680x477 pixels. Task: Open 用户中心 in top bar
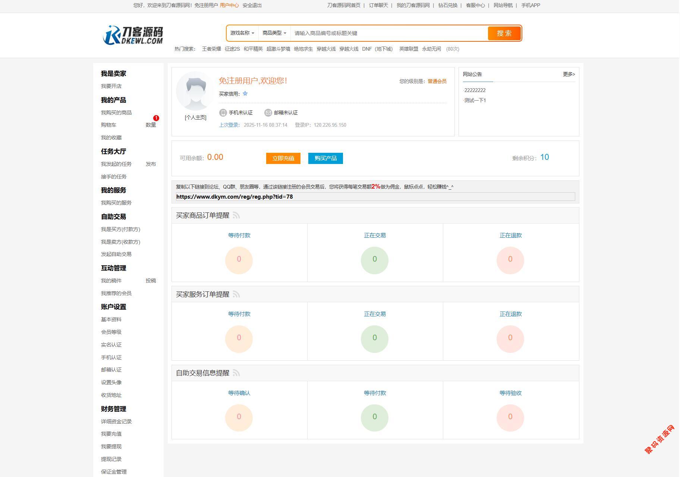229,5
